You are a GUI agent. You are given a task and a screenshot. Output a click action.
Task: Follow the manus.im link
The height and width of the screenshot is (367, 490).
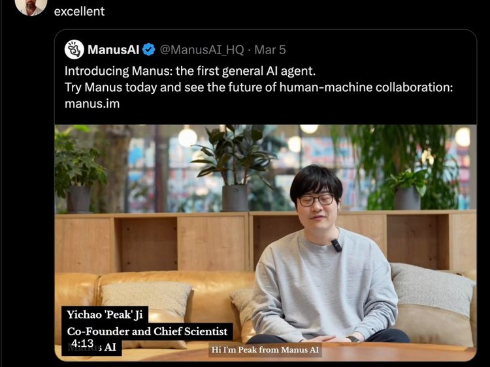92,104
